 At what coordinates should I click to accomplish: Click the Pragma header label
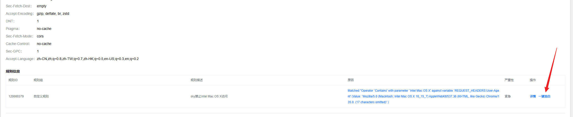click(12, 29)
